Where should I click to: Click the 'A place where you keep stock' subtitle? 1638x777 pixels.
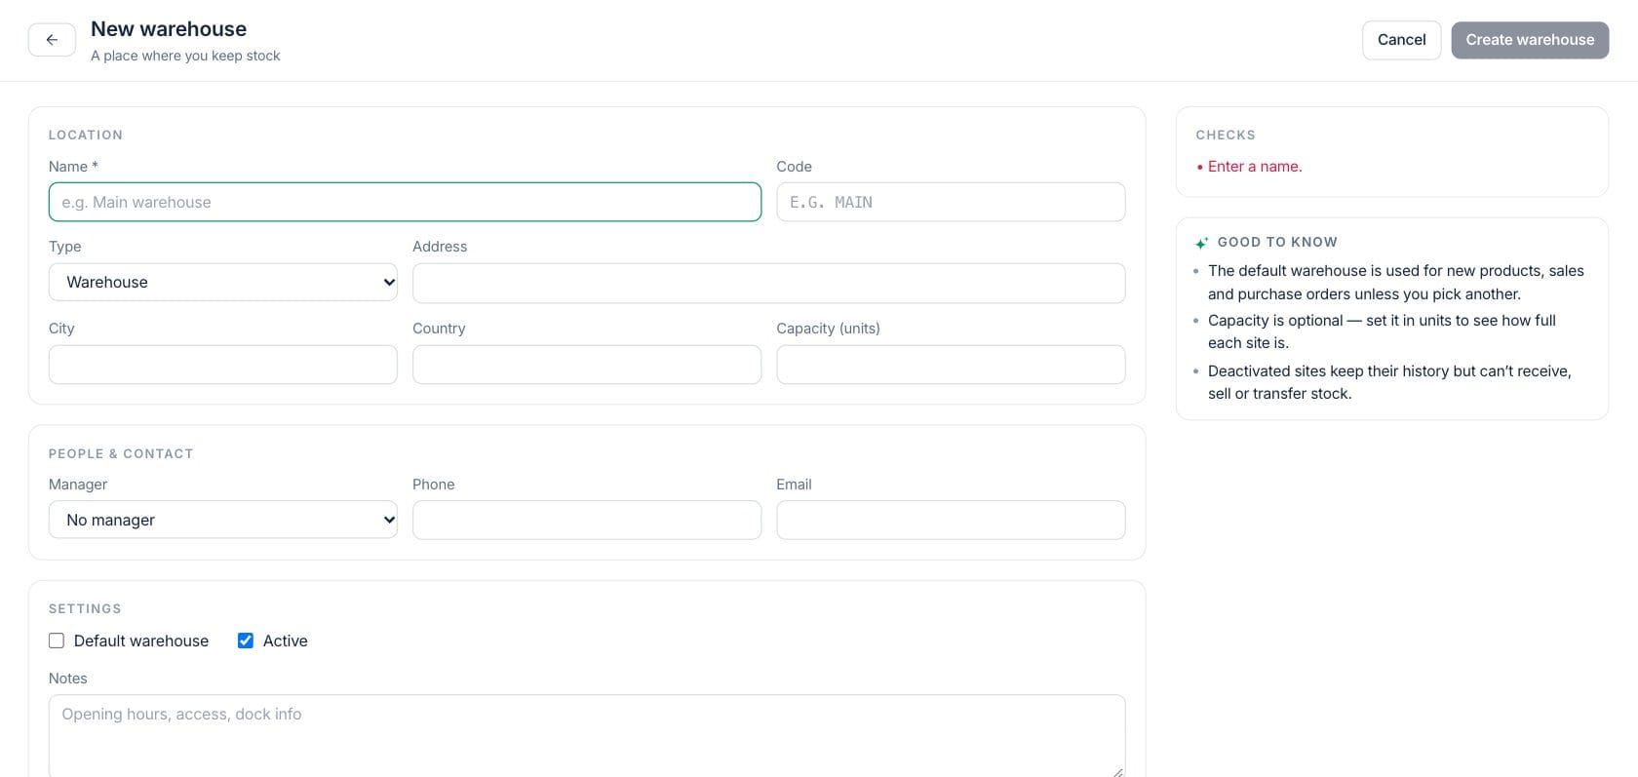[185, 56]
